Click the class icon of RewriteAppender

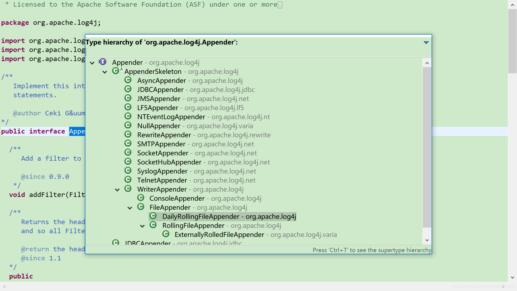point(128,134)
